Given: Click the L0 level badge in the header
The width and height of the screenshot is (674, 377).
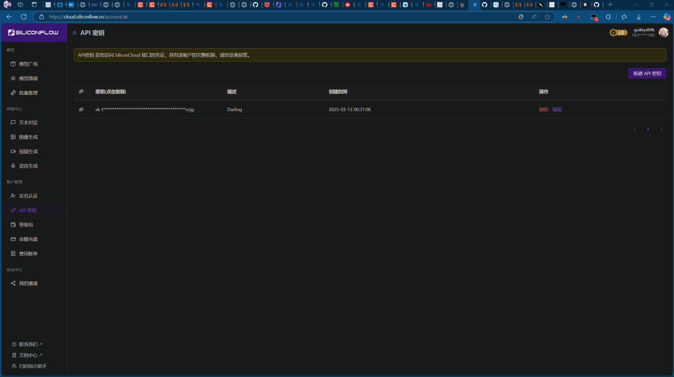Looking at the screenshot, I should tap(618, 33).
